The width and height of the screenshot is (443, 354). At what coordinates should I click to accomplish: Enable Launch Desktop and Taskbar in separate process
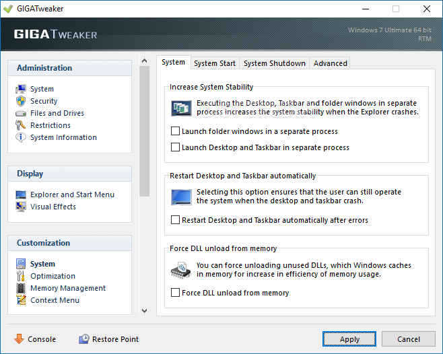(175, 147)
